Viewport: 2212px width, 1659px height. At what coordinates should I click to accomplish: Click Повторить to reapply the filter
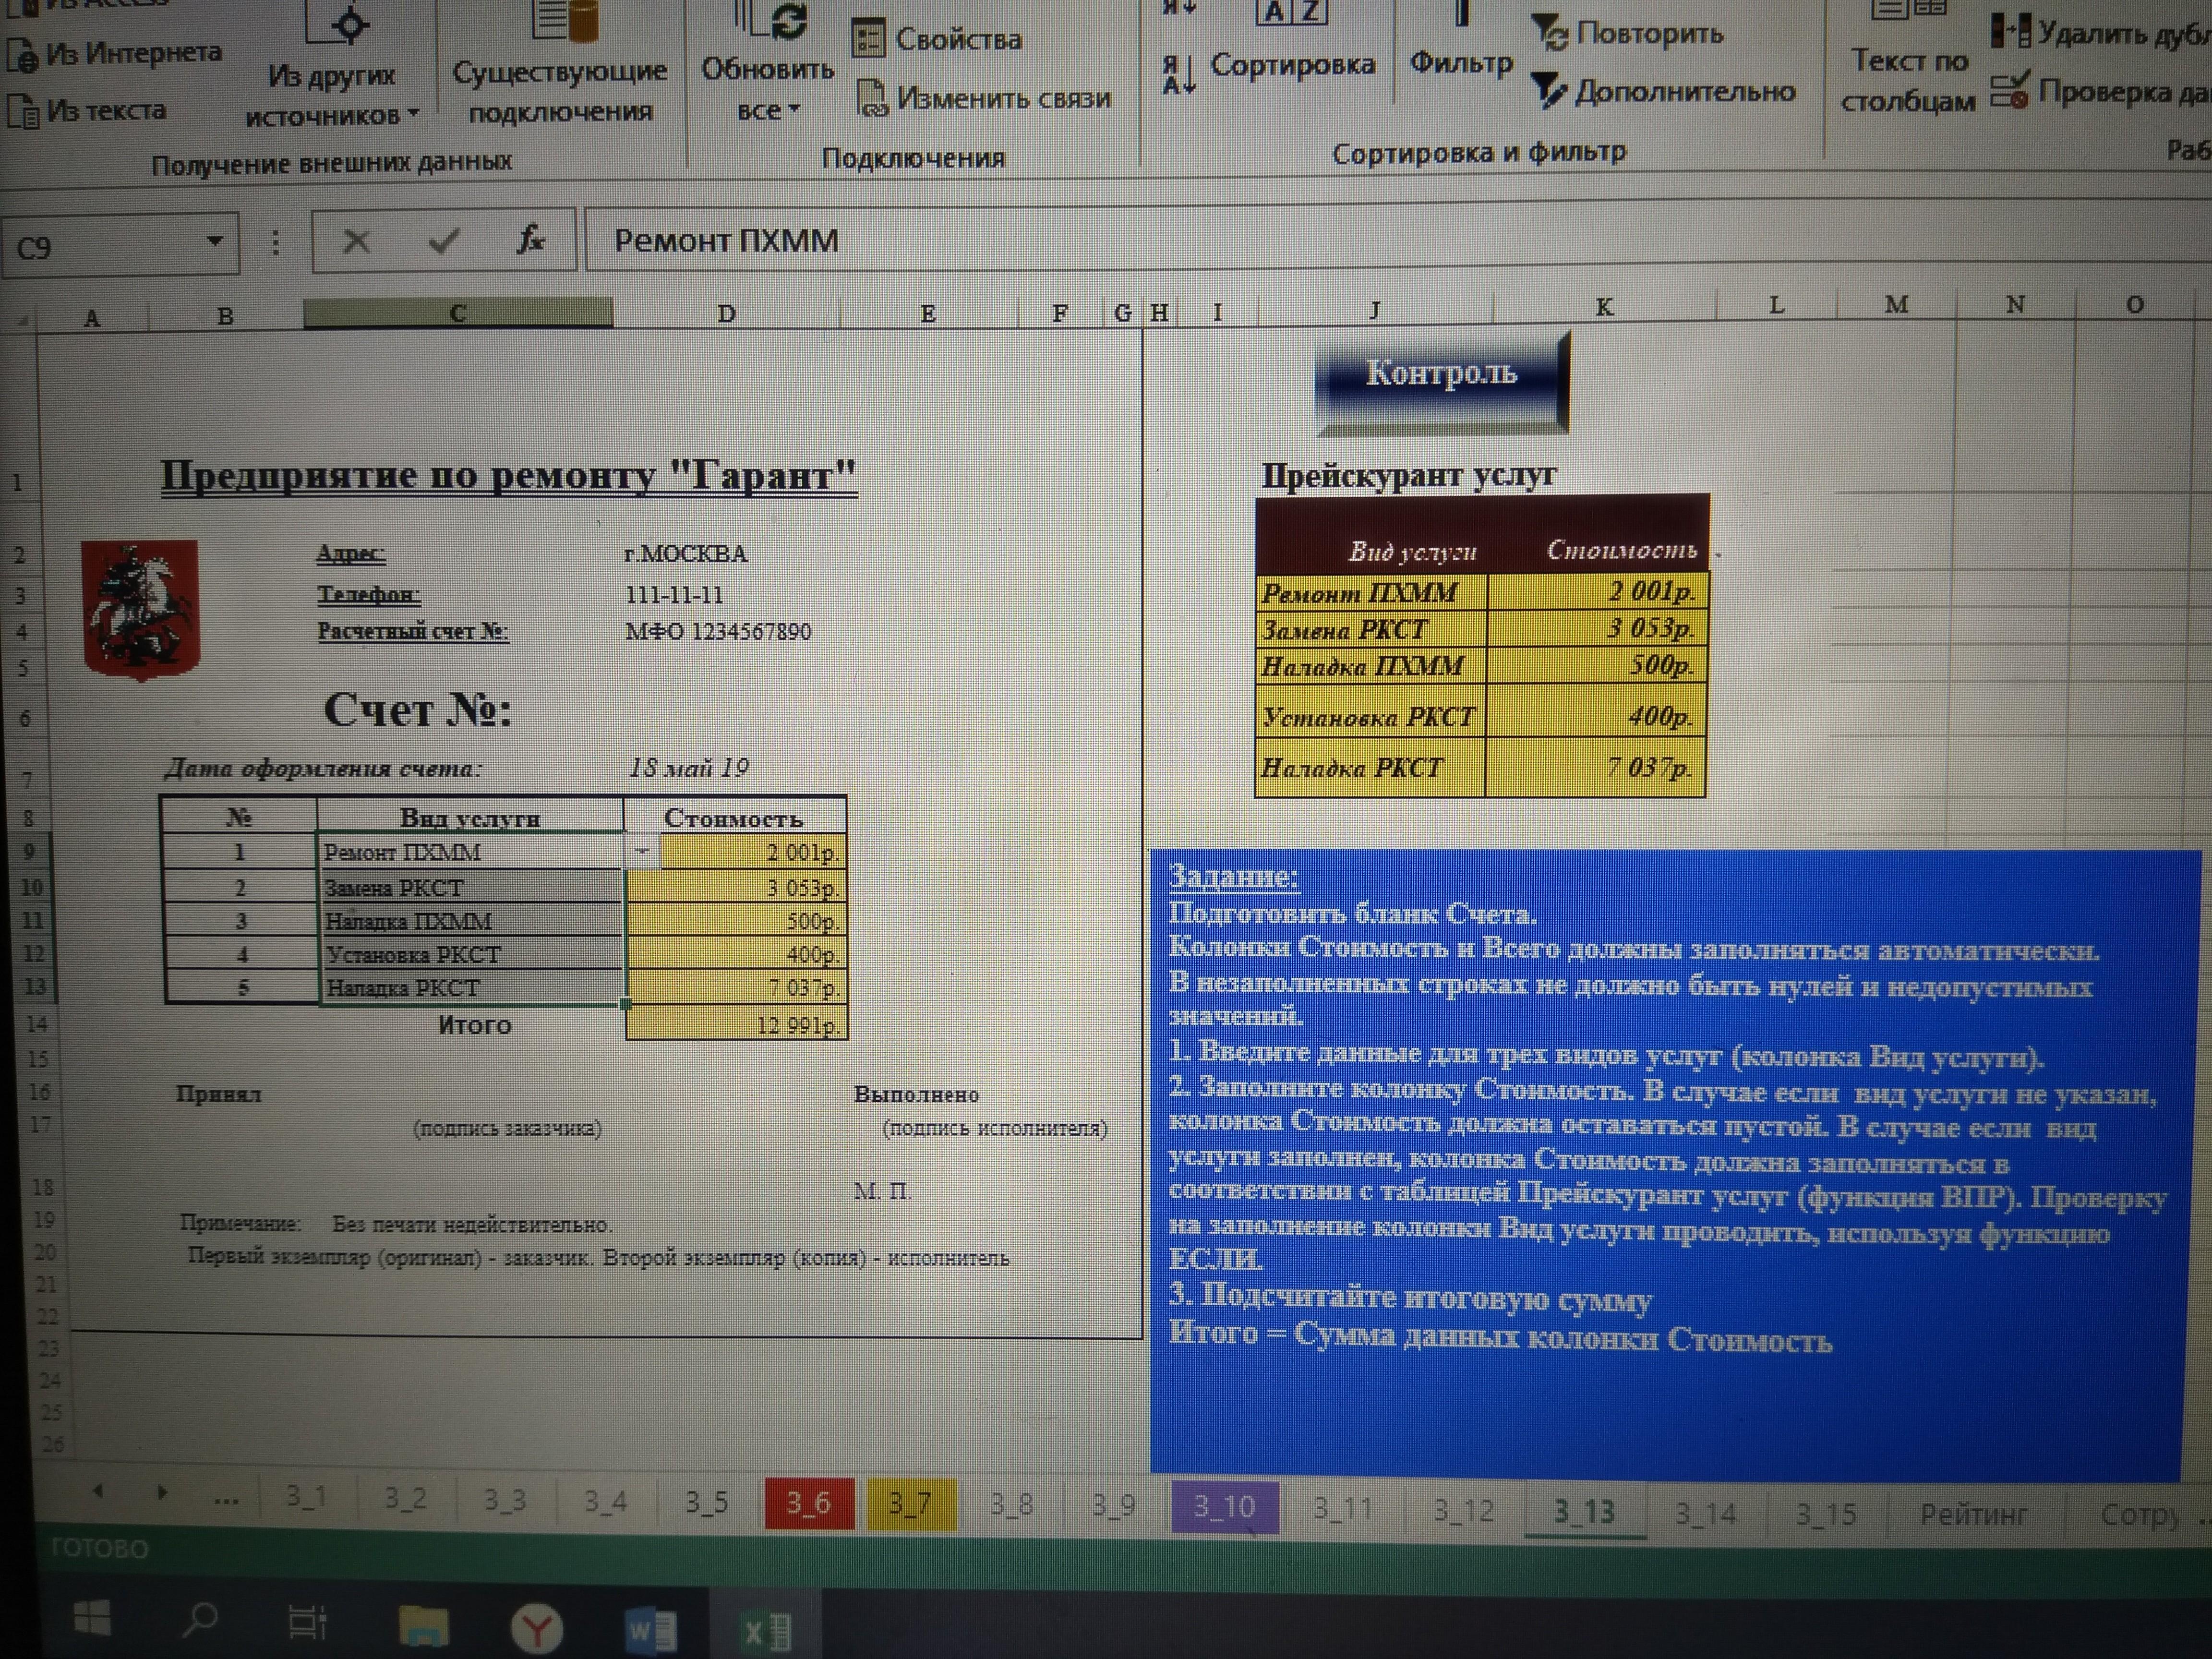point(1627,33)
